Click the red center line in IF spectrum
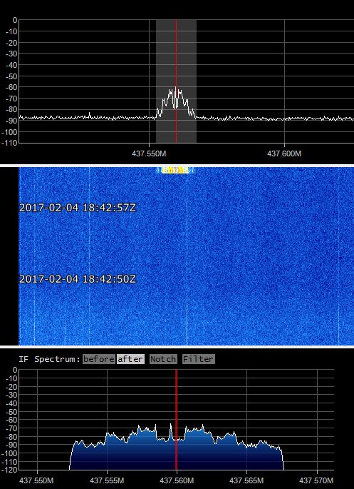354x489 pixels. point(176,420)
